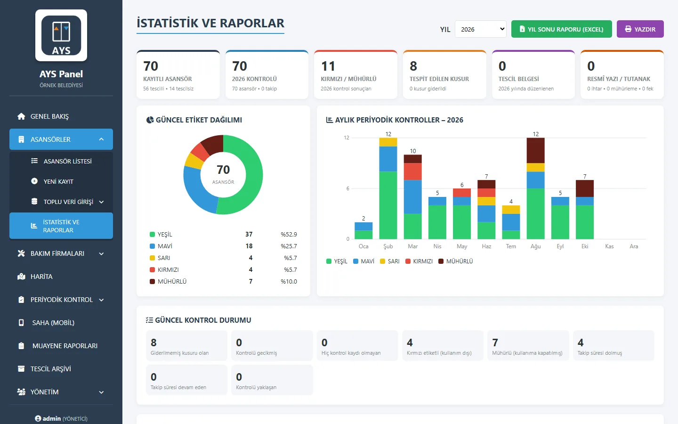Viewport: 678px width, 424px height.
Task: Click the Saha (Mobil) phone icon
Action: coord(21,323)
